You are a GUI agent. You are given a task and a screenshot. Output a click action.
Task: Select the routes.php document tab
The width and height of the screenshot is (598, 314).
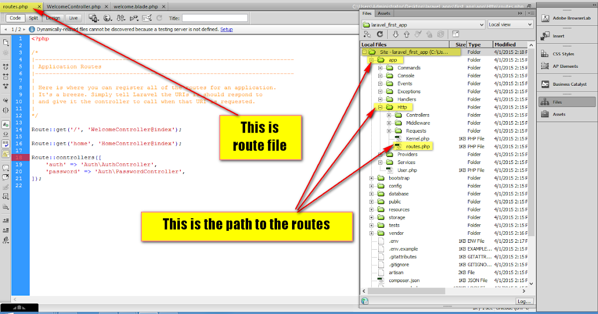(16, 6)
